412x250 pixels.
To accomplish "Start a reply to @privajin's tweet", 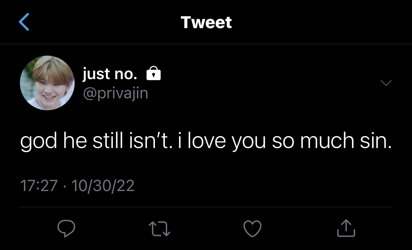I will (x=66, y=228).
